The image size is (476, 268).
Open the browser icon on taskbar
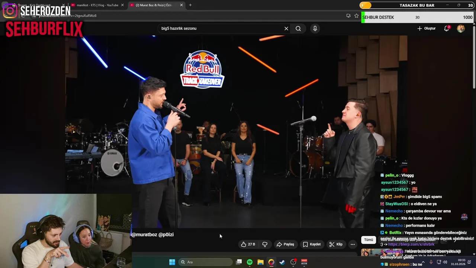tap(271, 262)
